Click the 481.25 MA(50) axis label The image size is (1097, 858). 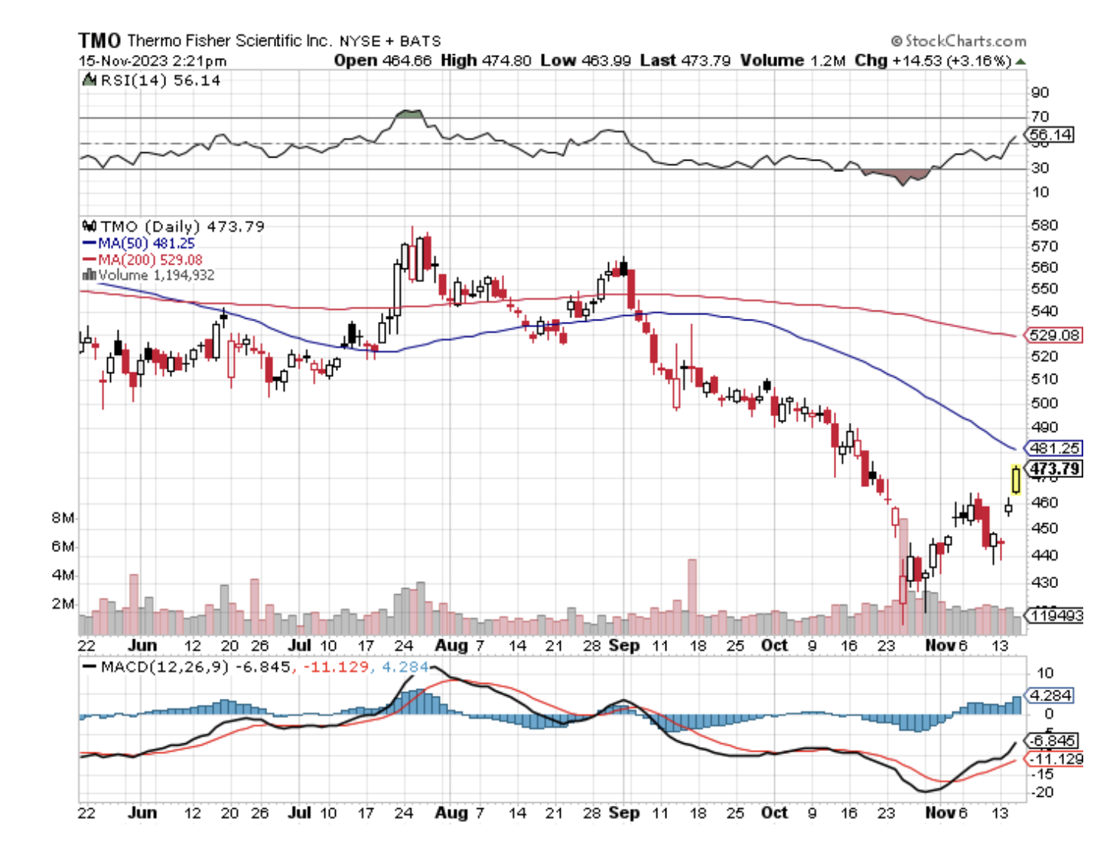pos(1054,448)
